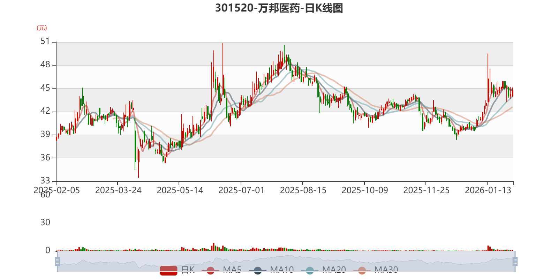Select the 39 price axis label
The image size is (558, 279).
[45, 134]
